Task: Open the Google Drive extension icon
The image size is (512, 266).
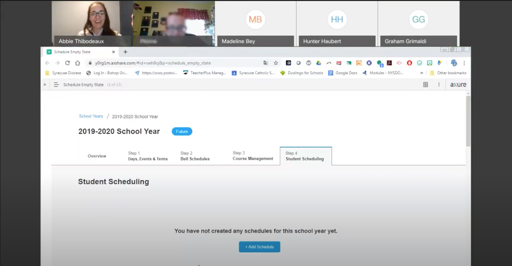Action: (318, 63)
